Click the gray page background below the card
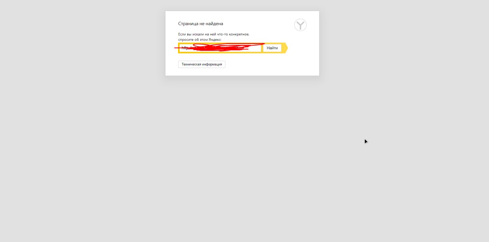Image resolution: width=489 pixels, height=242 pixels. tap(244, 160)
